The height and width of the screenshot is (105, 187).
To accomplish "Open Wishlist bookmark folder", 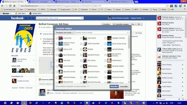I will (144, 10).
